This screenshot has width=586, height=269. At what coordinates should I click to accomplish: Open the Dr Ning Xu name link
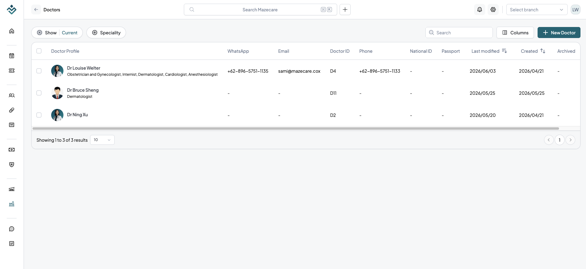tap(78, 115)
